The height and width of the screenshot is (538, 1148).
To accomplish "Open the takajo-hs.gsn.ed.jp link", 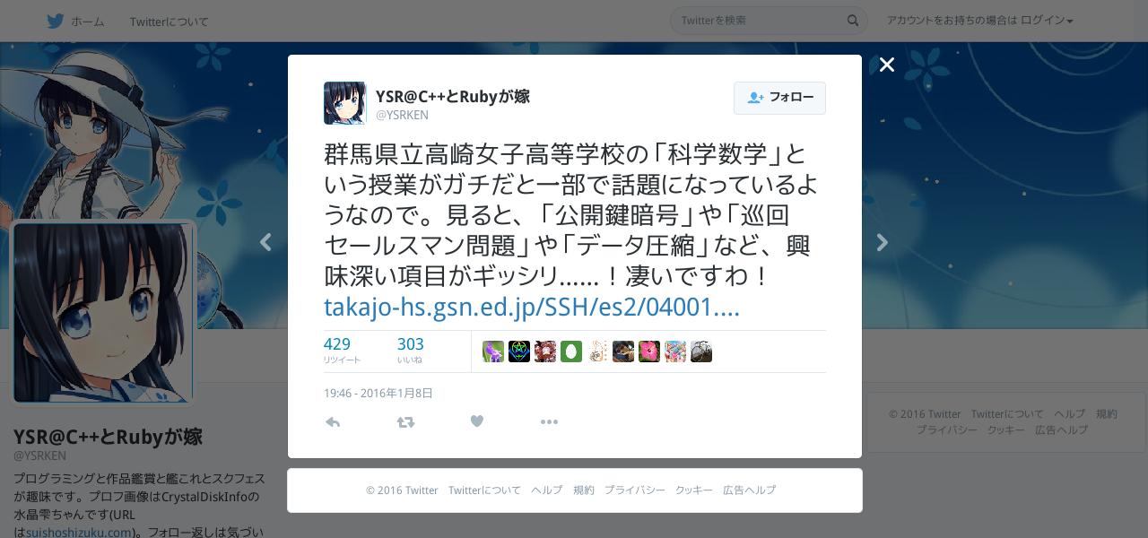I will tap(532, 308).
